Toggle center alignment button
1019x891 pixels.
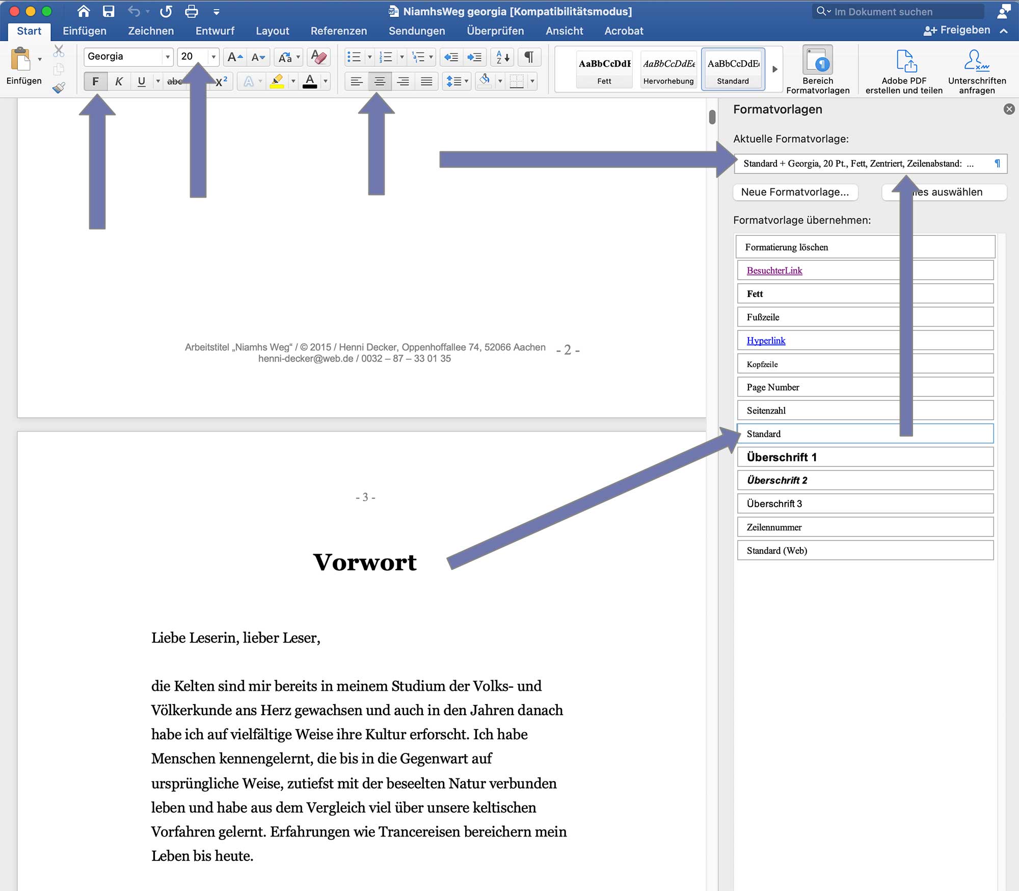(380, 81)
